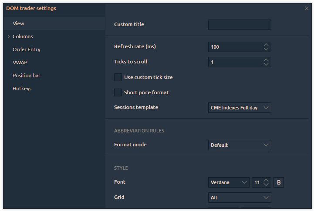Image resolution: width=314 pixels, height=211 pixels.
Task: Decrease Ticks to scroll value
Action: click(x=266, y=64)
